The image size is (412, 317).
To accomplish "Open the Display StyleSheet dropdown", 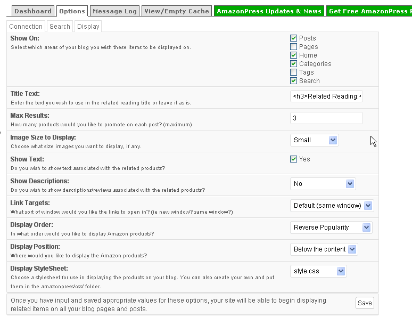I will coord(318,271).
